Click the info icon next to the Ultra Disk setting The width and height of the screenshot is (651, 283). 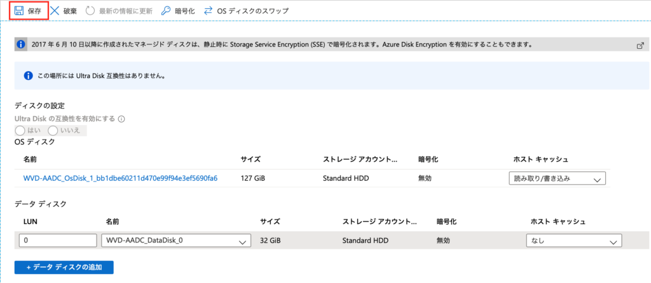tap(121, 119)
